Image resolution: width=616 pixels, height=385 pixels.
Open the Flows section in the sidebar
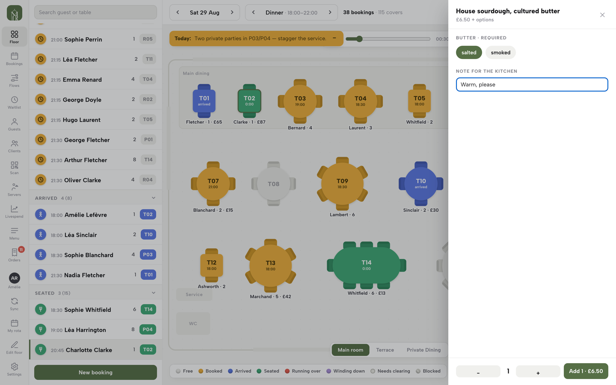pos(14,80)
